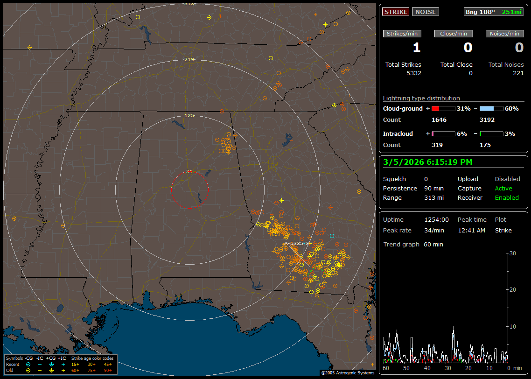Image resolution: width=531 pixels, height=379 pixels.
Task: Click the Noises/min button
Action: (505, 34)
